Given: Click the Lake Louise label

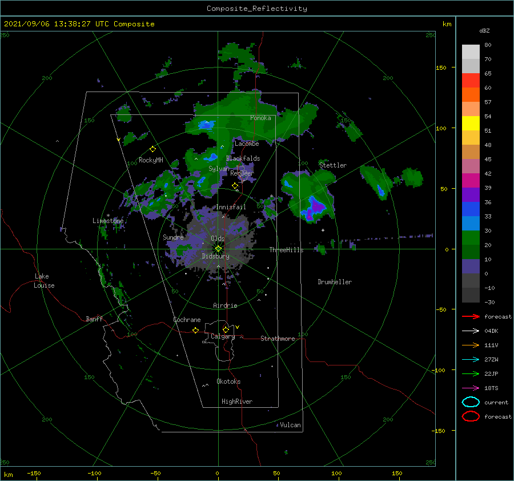Looking at the screenshot, I should pos(44,281).
